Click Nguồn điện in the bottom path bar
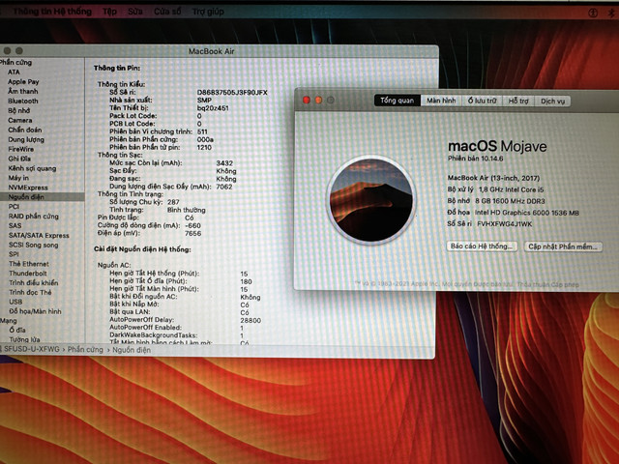This screenshot has width=619, height=464. [132, 350]
